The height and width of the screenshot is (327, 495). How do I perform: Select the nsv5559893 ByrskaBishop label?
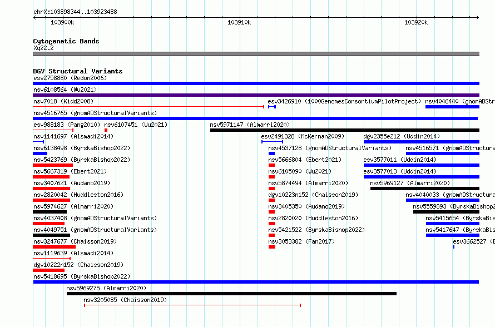click(x=454, y=206)
